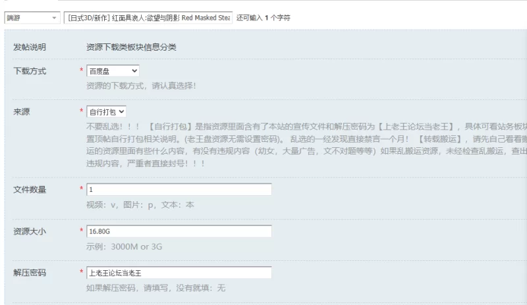This screenshot has width=527, height=305.
Task: Click the 文件数量 label
Action: (x=30, y=190)
